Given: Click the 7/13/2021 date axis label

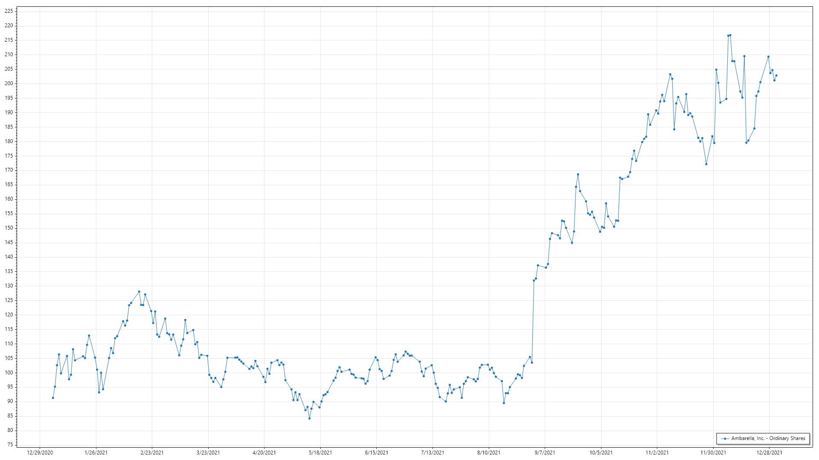Looking at the screenshot, I should point(433,453).
